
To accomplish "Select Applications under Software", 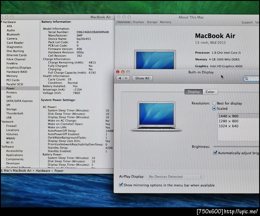I will [15, 155].
